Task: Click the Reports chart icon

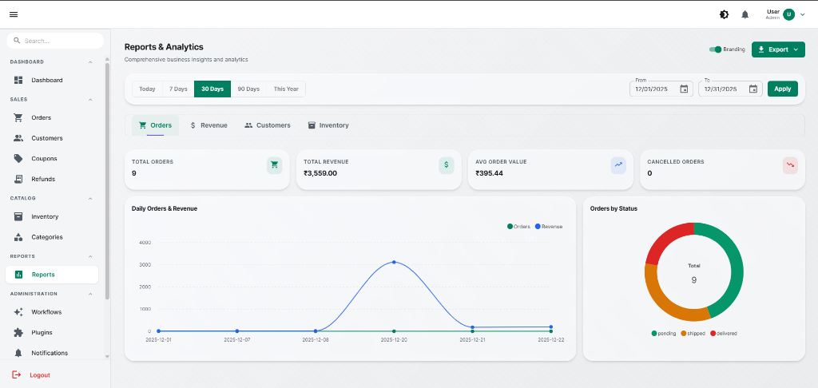Action: (19, 275)
